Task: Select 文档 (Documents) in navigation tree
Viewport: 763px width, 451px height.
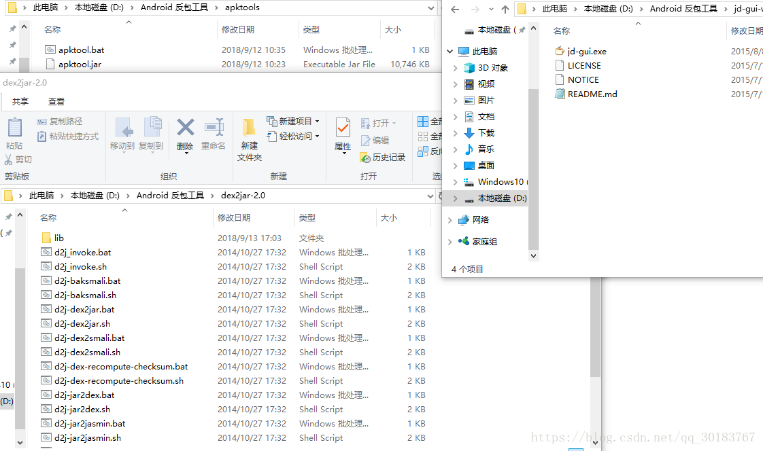Action: [x=486, y=117]
